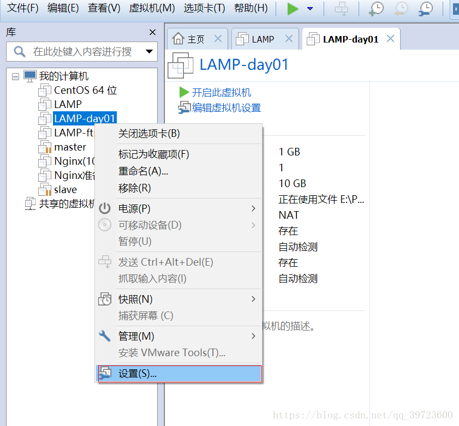Click 开启此虚拟机 link
The width and height of the screenshot is (459, 426).
(x=222, y=93)
